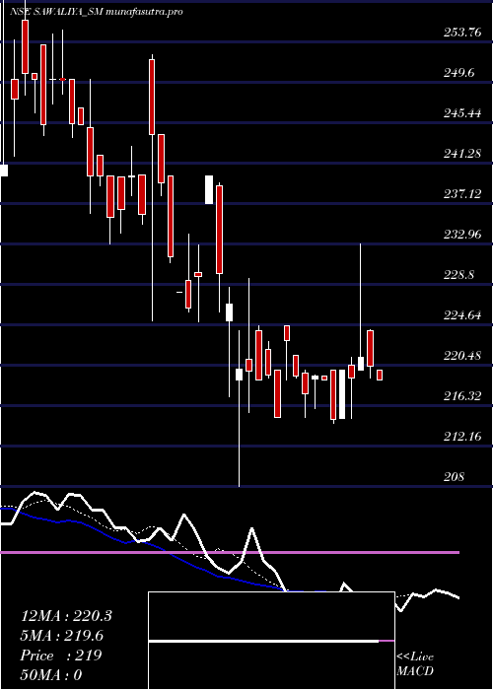Click the <<Live MACD label
The height and width of the screenshot is (690, 493).
coord(415,663)
